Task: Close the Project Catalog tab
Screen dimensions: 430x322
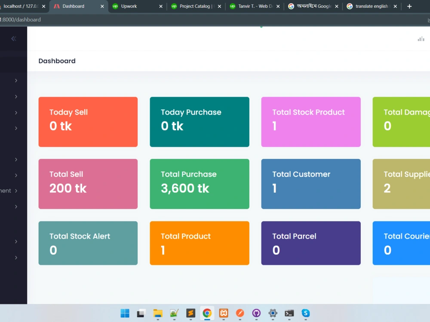Action: coord(219,6)
